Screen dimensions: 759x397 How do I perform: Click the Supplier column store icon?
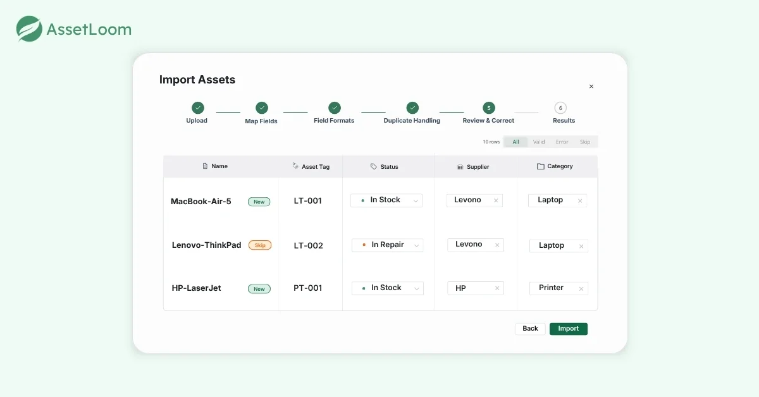tap(460, 167)
